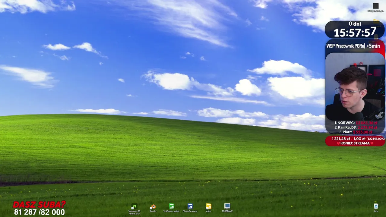Click the 81 287 /82 000 sub counter
The width and height of the screenshot is (386, 217).
click(39, 212)
